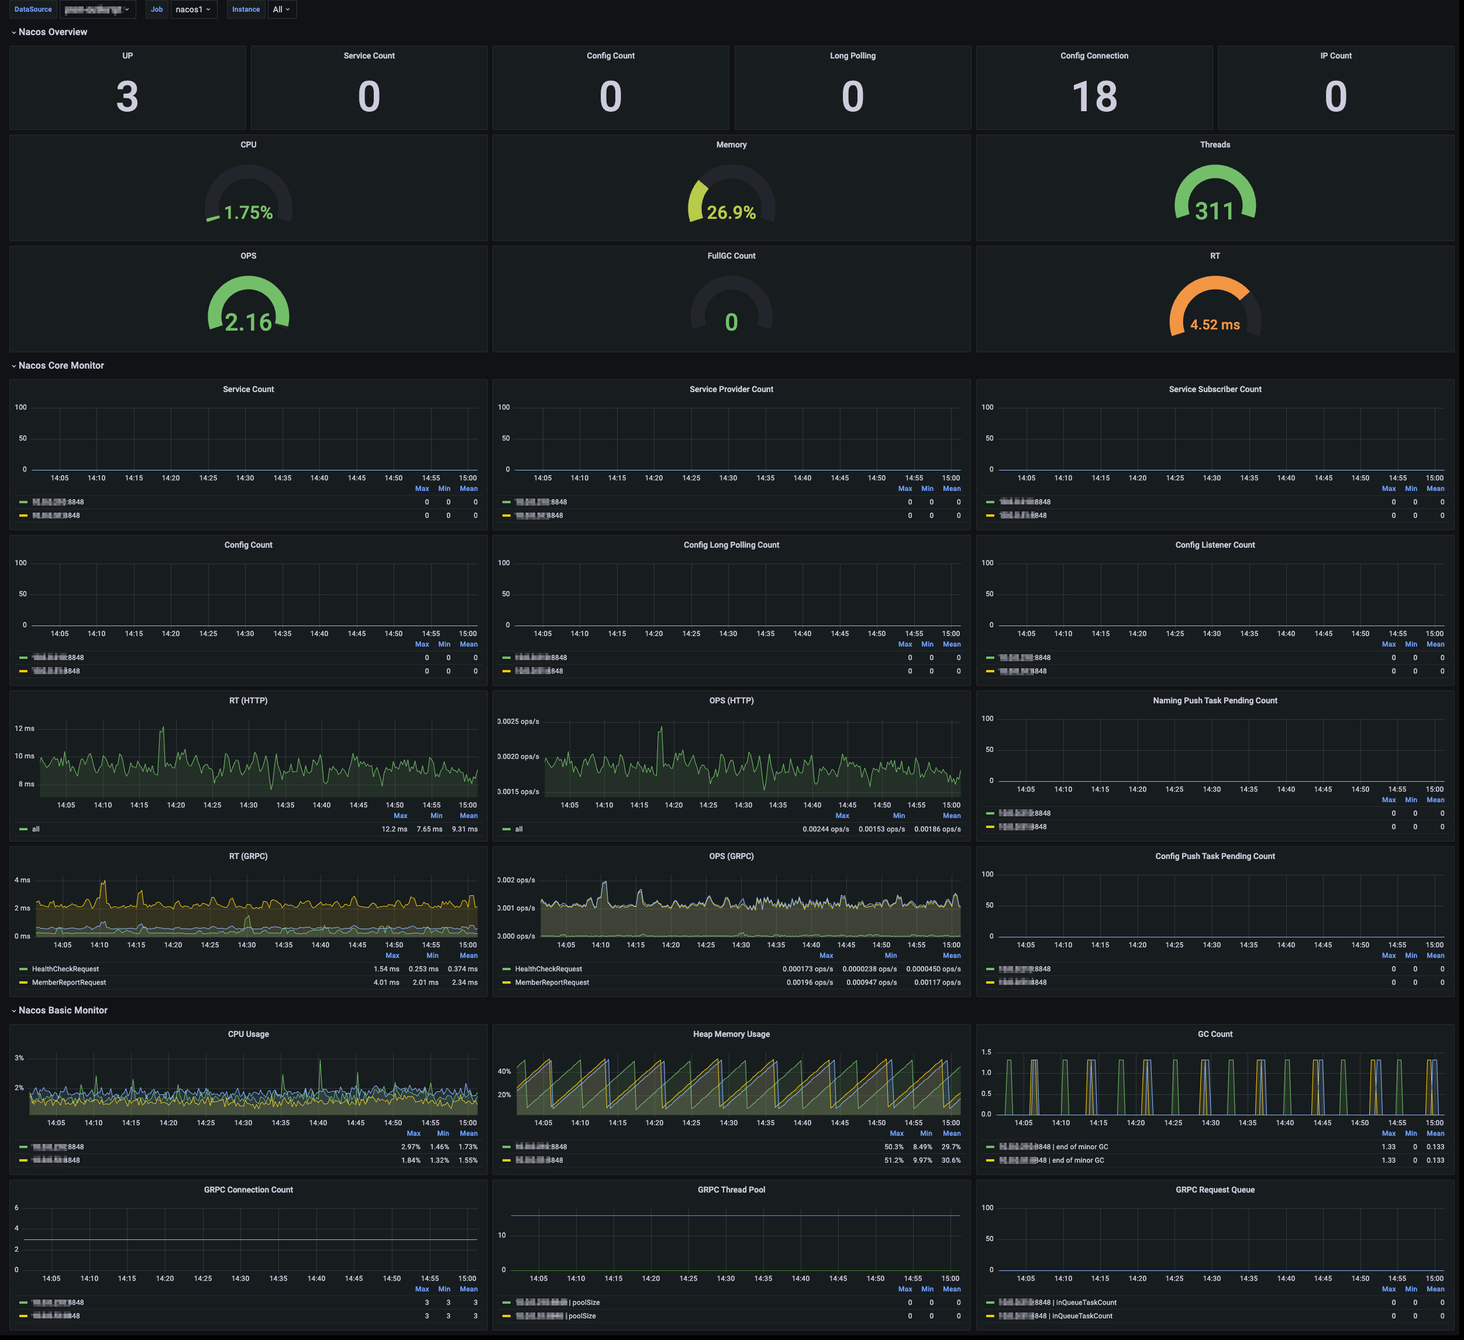The image size is (1464, 1340).
Task: Click the FullGC Count panel title
Action: (x=731, y=256)
